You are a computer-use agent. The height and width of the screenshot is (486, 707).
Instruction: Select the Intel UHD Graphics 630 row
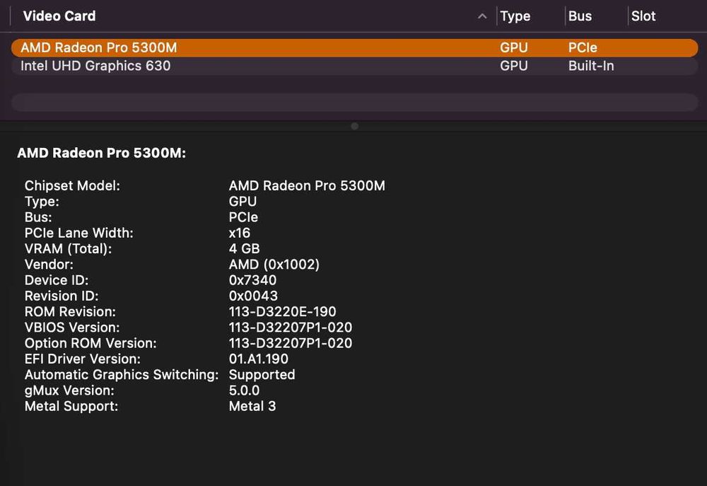click(354, 66)
